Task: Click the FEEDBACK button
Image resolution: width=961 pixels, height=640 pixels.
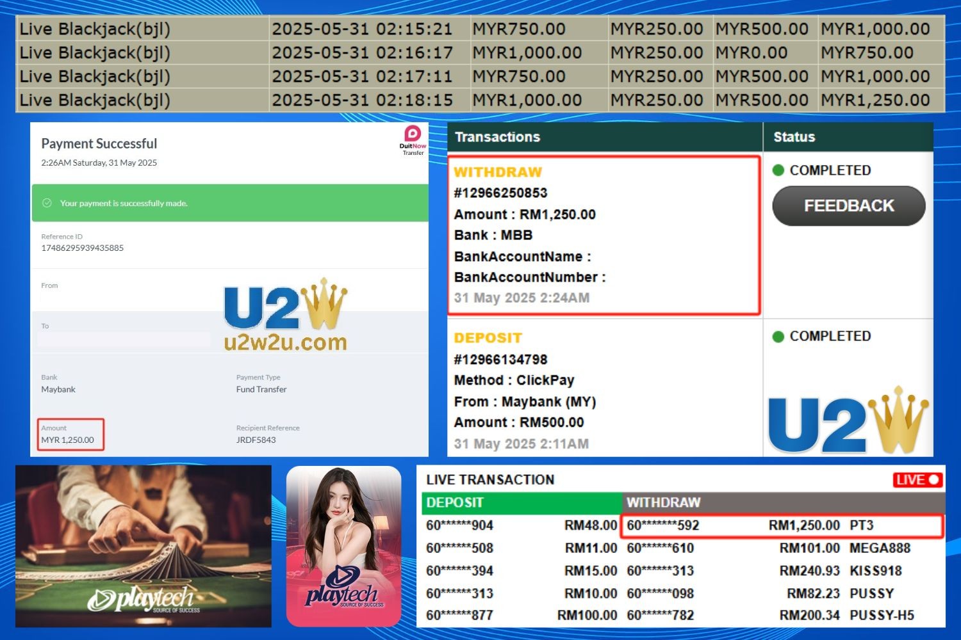Action: point(849,205)
